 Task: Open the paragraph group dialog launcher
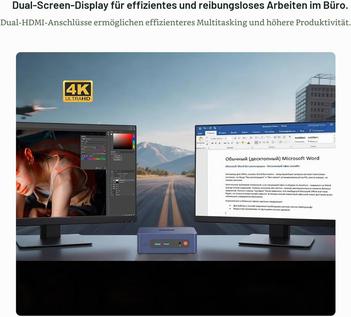[x=291, y=147]
